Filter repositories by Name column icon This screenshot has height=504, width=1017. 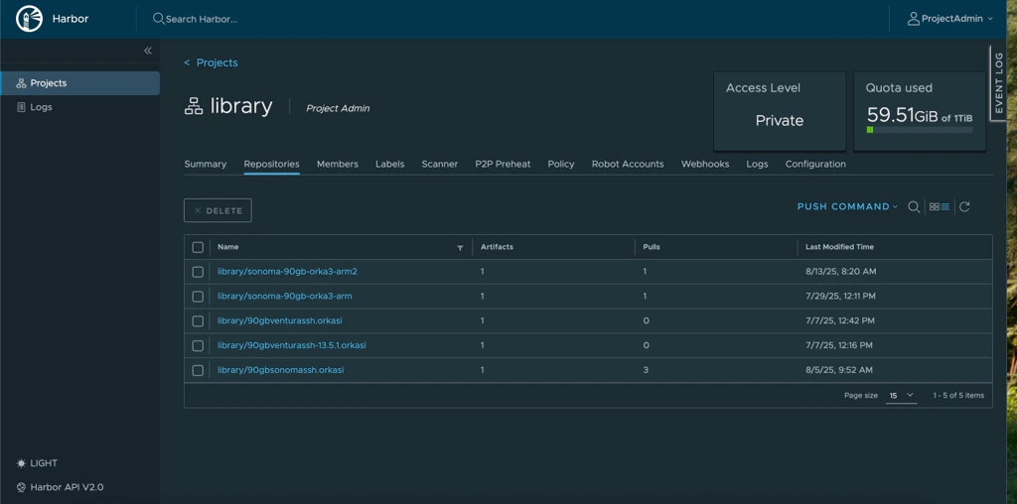tap(460, 247)
